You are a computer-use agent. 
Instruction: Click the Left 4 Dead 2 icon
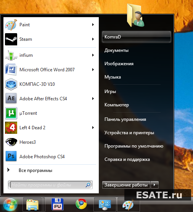(x=11, y=128)
